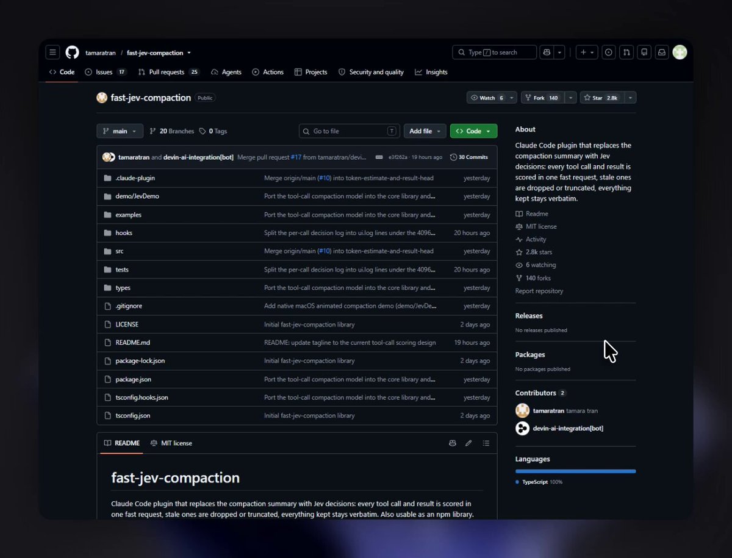
Task: Open the tsconfig.hooks.json file
Action: click(x=142, y=398)
